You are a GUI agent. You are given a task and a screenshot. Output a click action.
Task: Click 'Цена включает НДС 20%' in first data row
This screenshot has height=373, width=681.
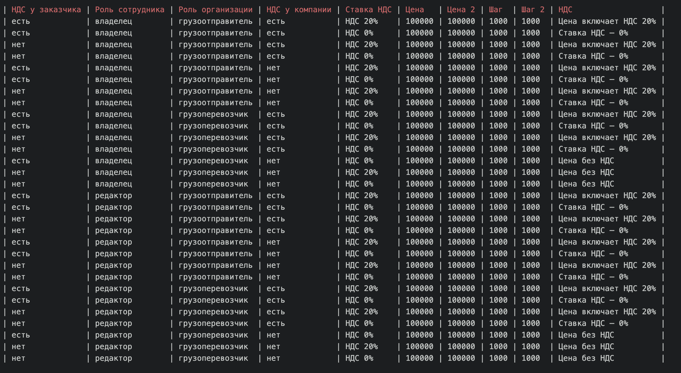pos(607,21)
